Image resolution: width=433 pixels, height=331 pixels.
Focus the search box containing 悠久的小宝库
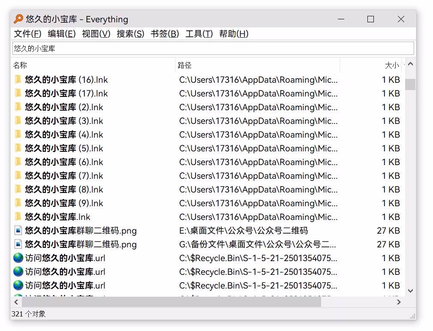click(213, 48)
